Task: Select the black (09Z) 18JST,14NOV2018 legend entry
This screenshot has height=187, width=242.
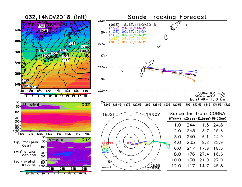Action: (x=132, y=25)
